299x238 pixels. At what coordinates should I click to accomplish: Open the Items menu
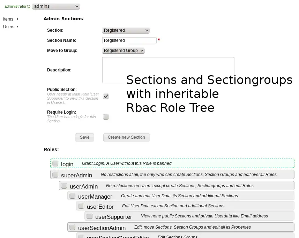pyautogui.click(x=8, y=19)
